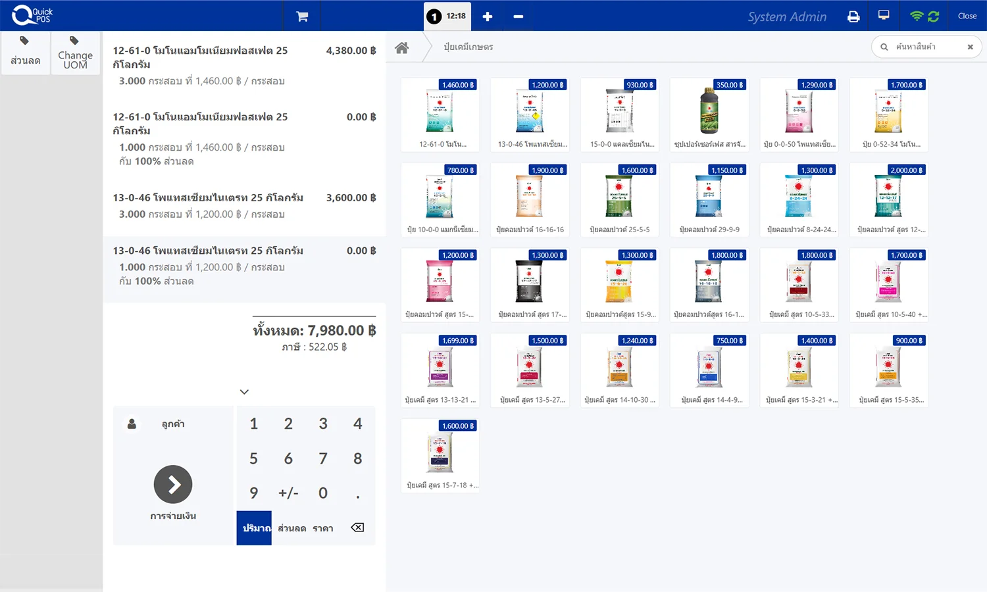Switch keypad to ราคา mode
987x592 pixels.
pos(323,528)
